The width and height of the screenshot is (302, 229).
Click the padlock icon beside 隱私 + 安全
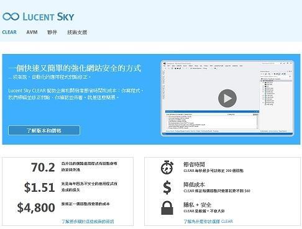coord(167,208)
